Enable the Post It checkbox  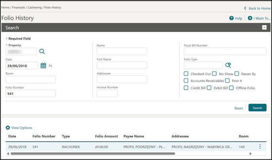[x=227, y=81]
